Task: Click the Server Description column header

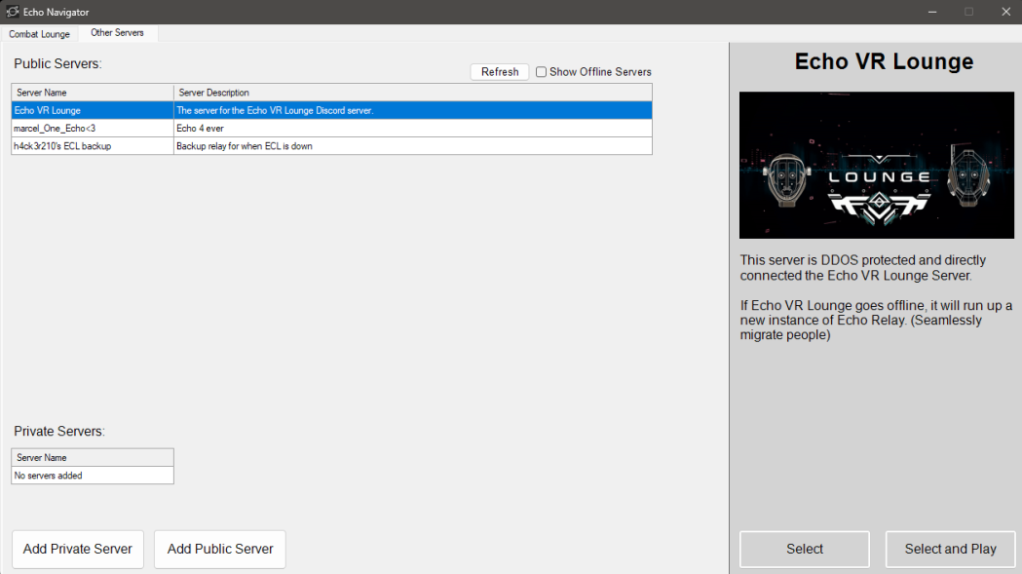Action: tap(412, 93)
